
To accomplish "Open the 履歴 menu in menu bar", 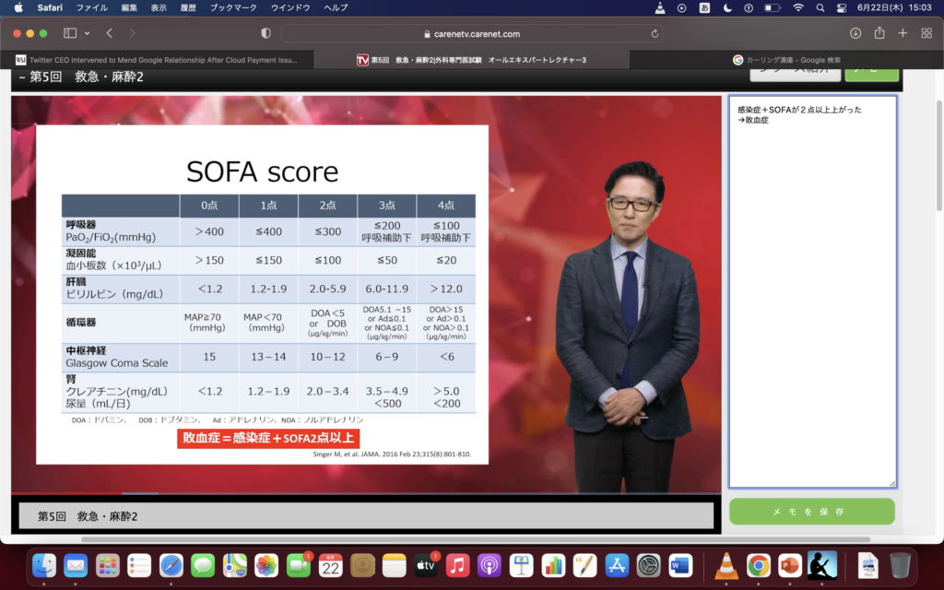I will click(187, 7).
